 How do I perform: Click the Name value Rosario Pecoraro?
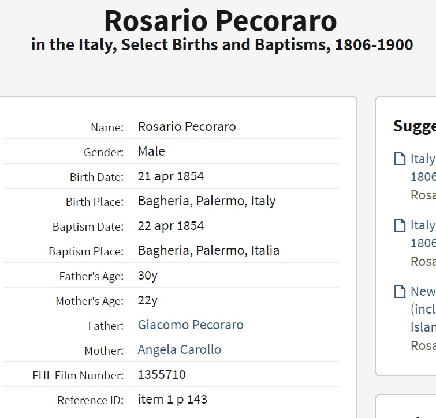(x=187, y=127)
